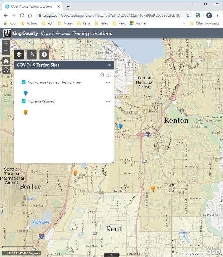
Task: Click the King County logo
Action: (21, 33)
